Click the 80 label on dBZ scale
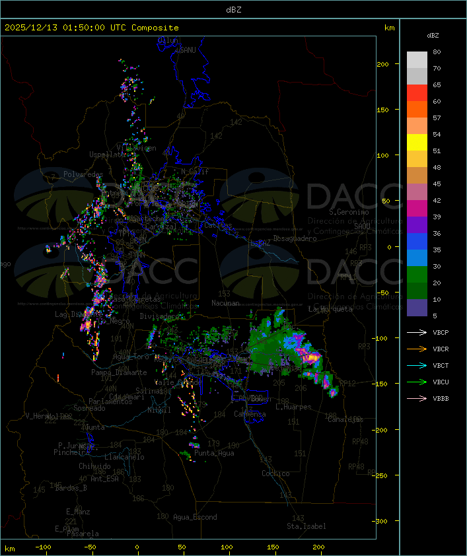The height and width of the screenshot is (556, 467). [x=437, y=52]
